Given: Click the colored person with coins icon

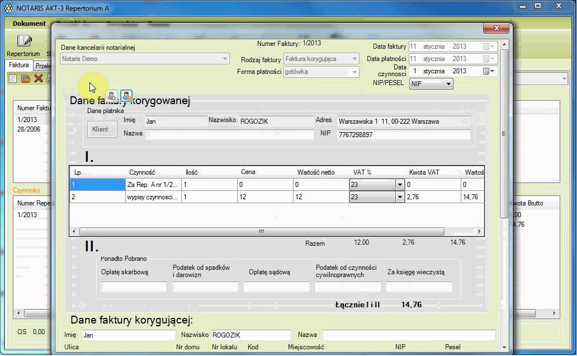Looking at the screenshot, I should 126,96.
